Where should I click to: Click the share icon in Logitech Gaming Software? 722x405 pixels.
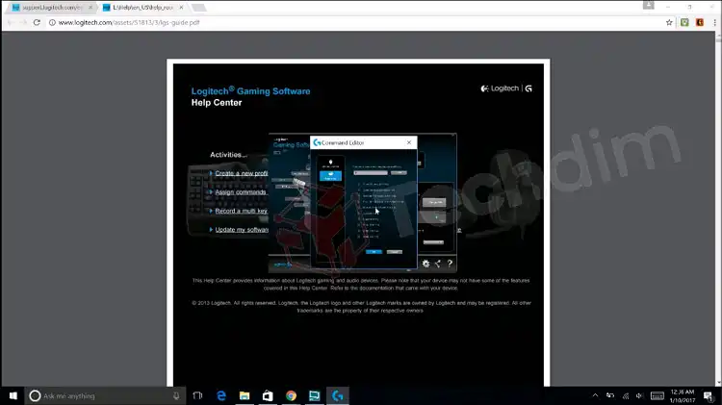[x=438, y=264]
